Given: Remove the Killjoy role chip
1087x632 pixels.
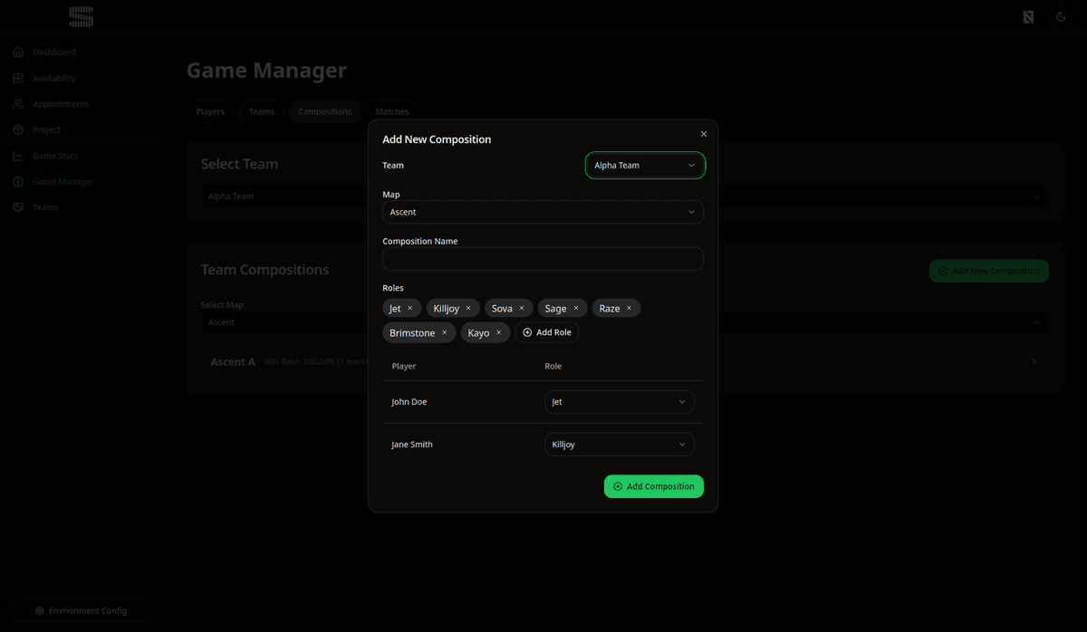Looking at the screenshot, I should click(468, 309).
